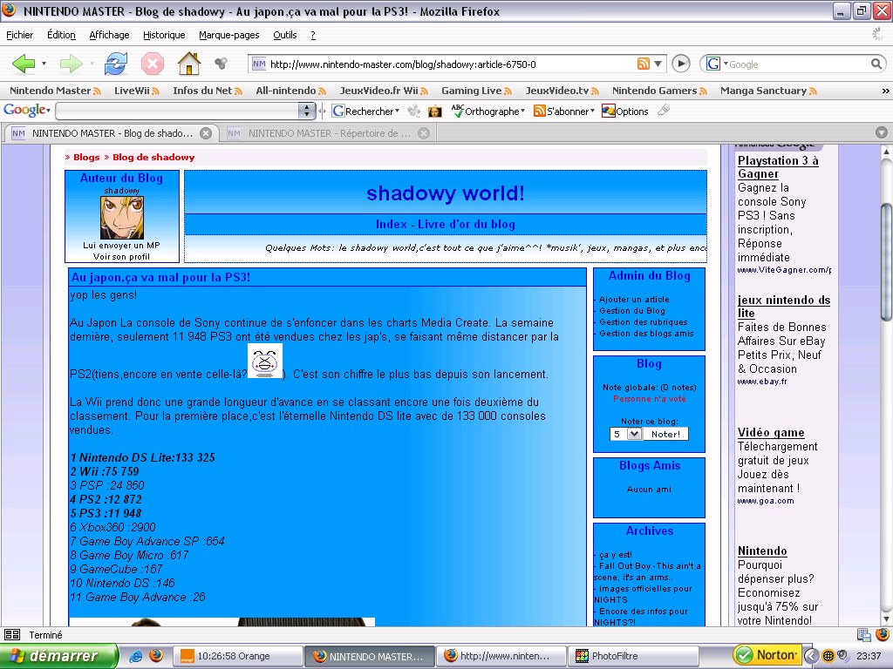Click Lui envoyer un MP link
This screenshot has height=669, width=893.
pyautogui.click(x=121, y=245)
